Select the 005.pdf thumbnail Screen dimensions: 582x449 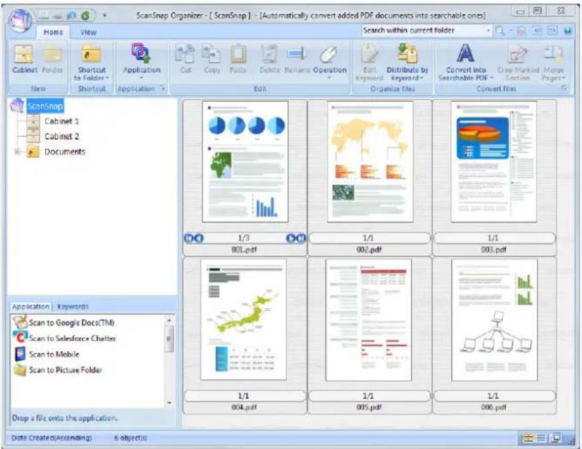pyautogui.click(x=369, y=320)
